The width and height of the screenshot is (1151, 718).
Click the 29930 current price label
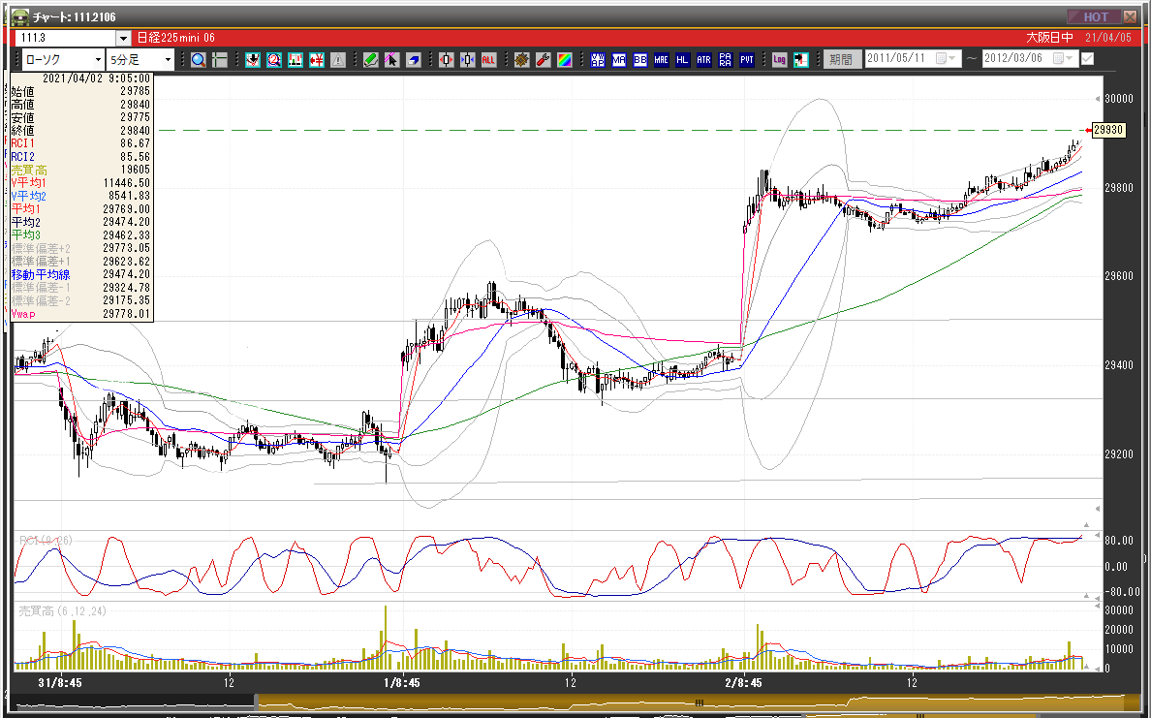1107,130
